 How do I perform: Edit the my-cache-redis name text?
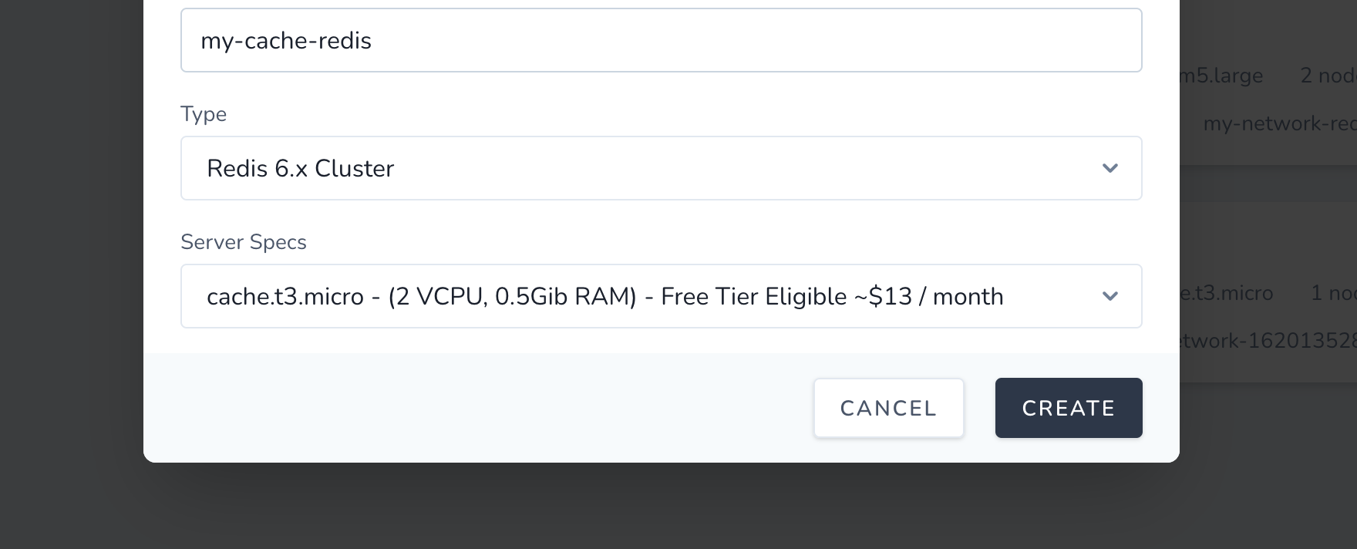click(x=285, y=41)
